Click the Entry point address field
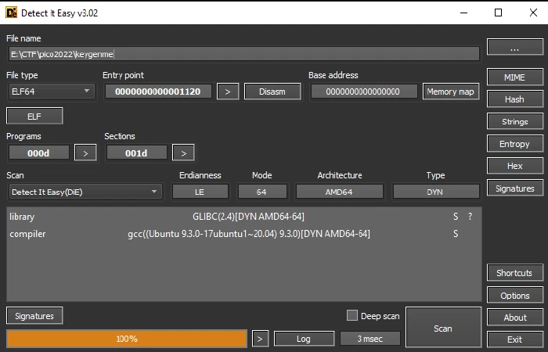The image size is (548, 352). click(158, 92)
